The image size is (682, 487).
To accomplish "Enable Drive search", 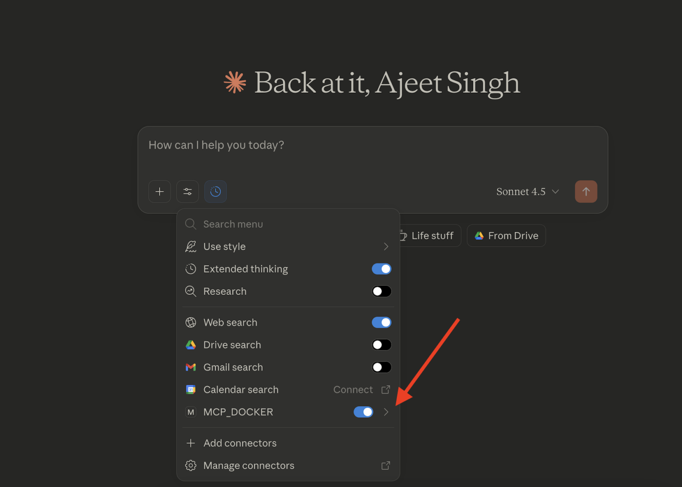I will (381, 344).
